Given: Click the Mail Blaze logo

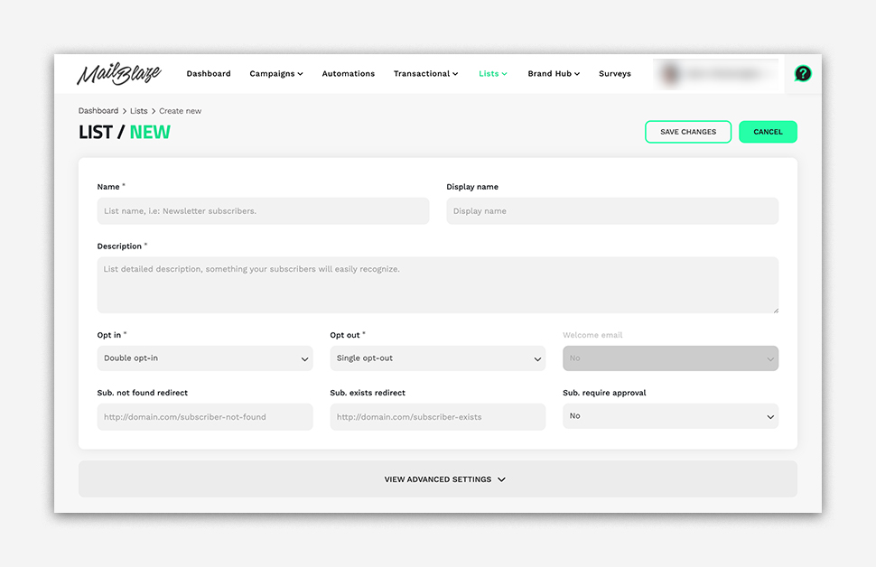Looking at the screenshot, I should coord(118,74).
